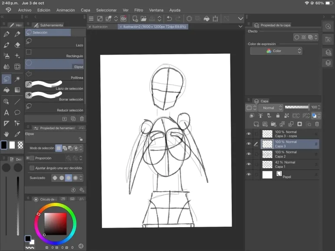
Task: Select the Gradient tool
Action: coord(17,90)
